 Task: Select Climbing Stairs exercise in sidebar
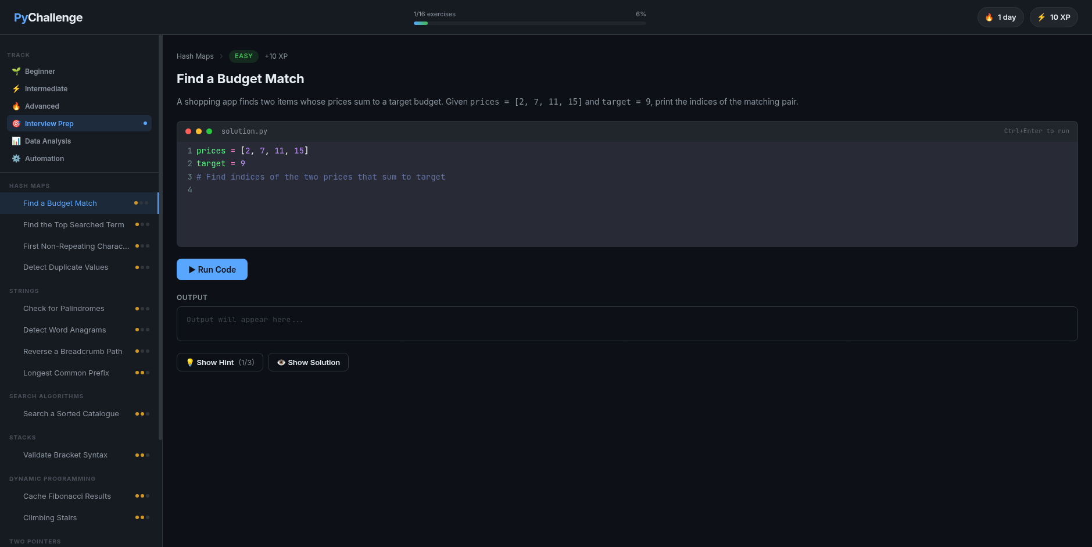(x=50, y=517)
